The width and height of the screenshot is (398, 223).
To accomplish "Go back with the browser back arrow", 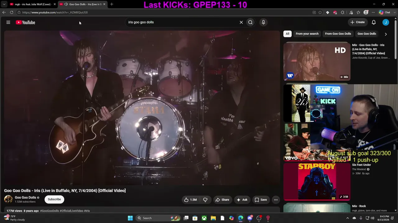I will 4,12.
